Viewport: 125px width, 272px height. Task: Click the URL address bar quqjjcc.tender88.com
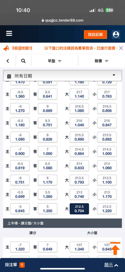click(x=62, y=20)
